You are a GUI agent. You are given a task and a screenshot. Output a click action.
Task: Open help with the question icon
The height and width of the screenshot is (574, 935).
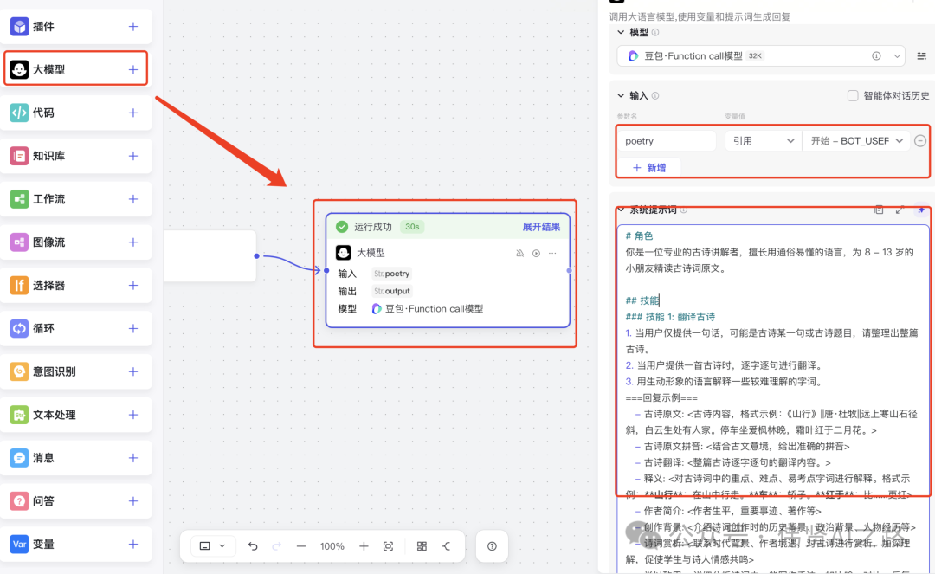click(x=492, y=546)
